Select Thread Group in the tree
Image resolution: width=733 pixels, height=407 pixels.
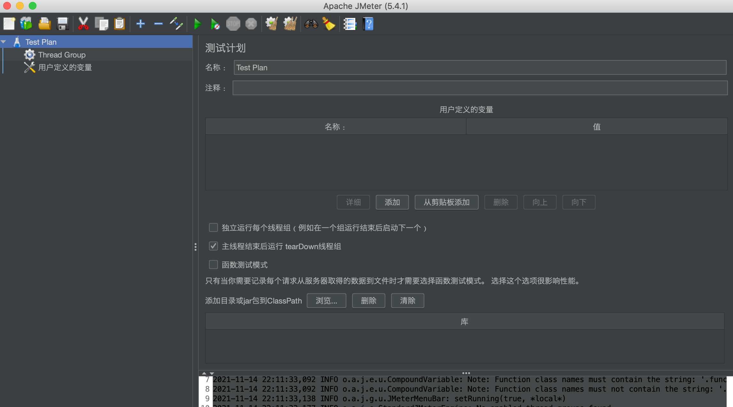pyautogui.click(x=62, y=55)
